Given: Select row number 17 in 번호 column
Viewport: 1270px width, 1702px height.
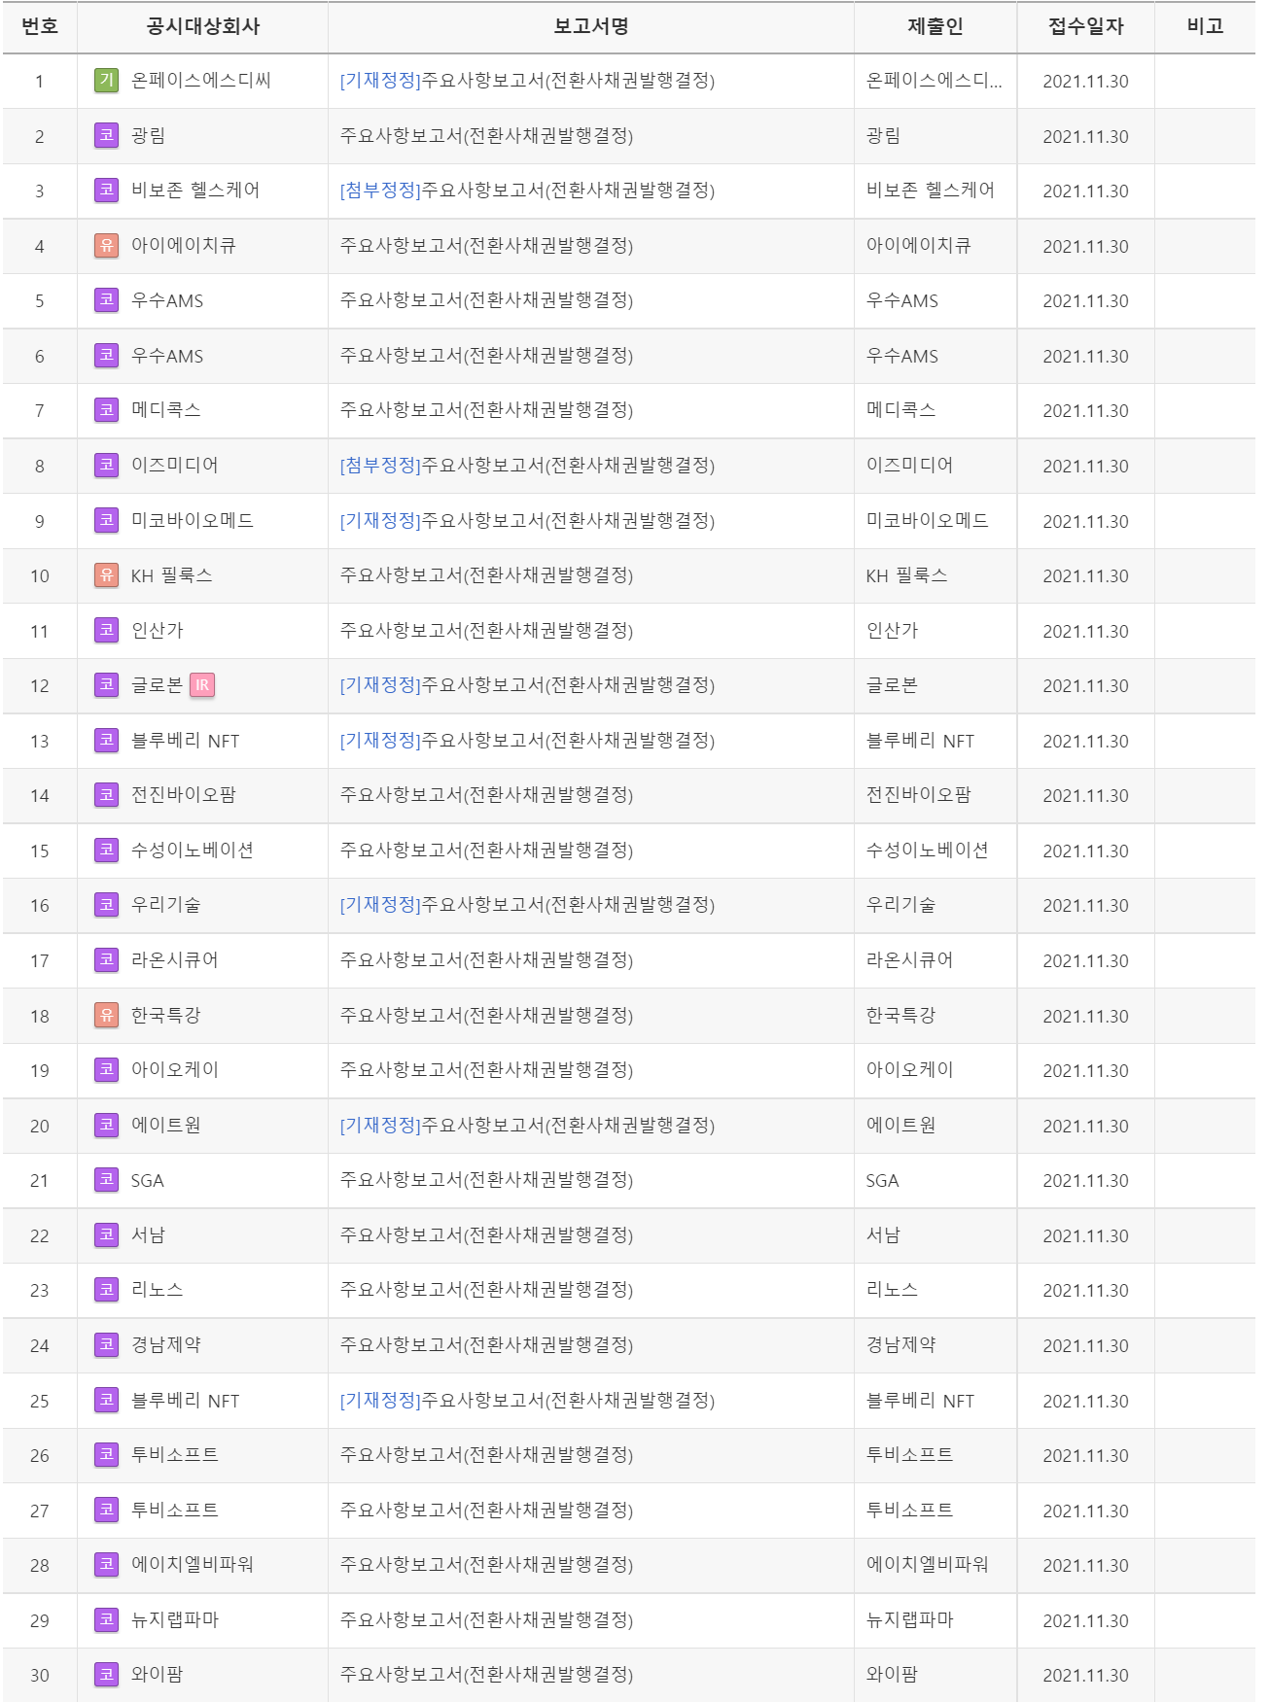Looking at the screenshot, I should pyautogui.click(x=39, y=961).
